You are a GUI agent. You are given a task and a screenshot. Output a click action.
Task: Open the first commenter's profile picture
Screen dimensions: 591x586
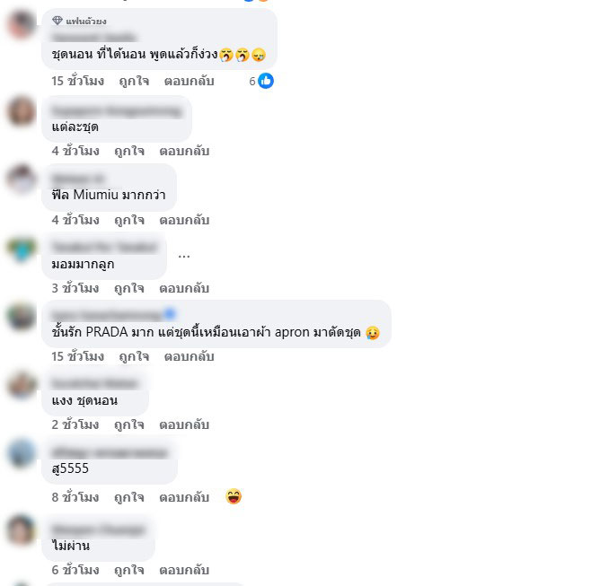(22, 24)
